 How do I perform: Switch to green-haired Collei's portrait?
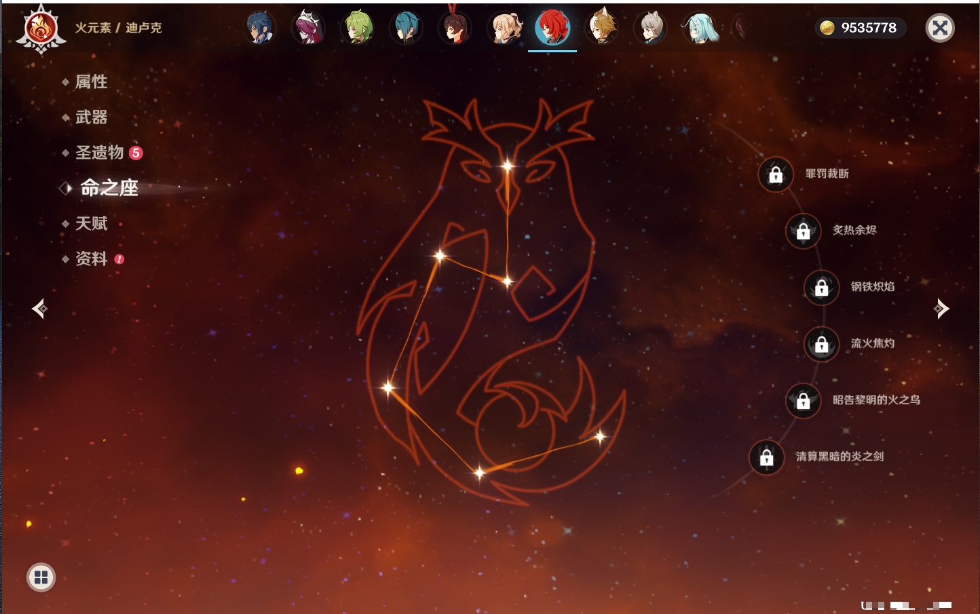(357, 28)
